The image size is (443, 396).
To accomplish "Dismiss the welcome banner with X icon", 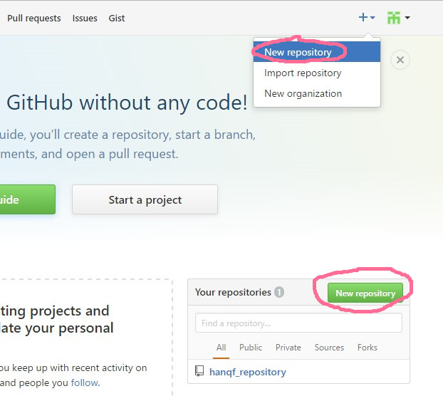I will (400, 60).
